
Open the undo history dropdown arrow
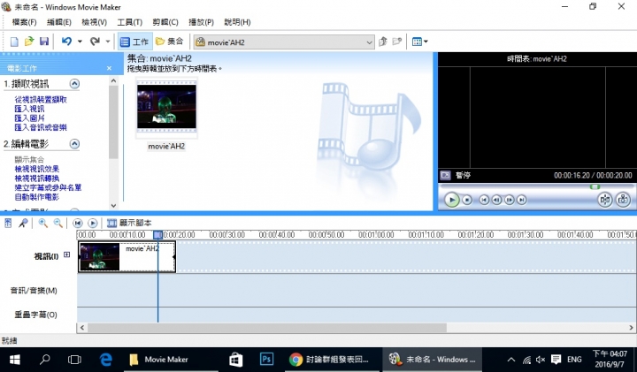coord(80,42)
